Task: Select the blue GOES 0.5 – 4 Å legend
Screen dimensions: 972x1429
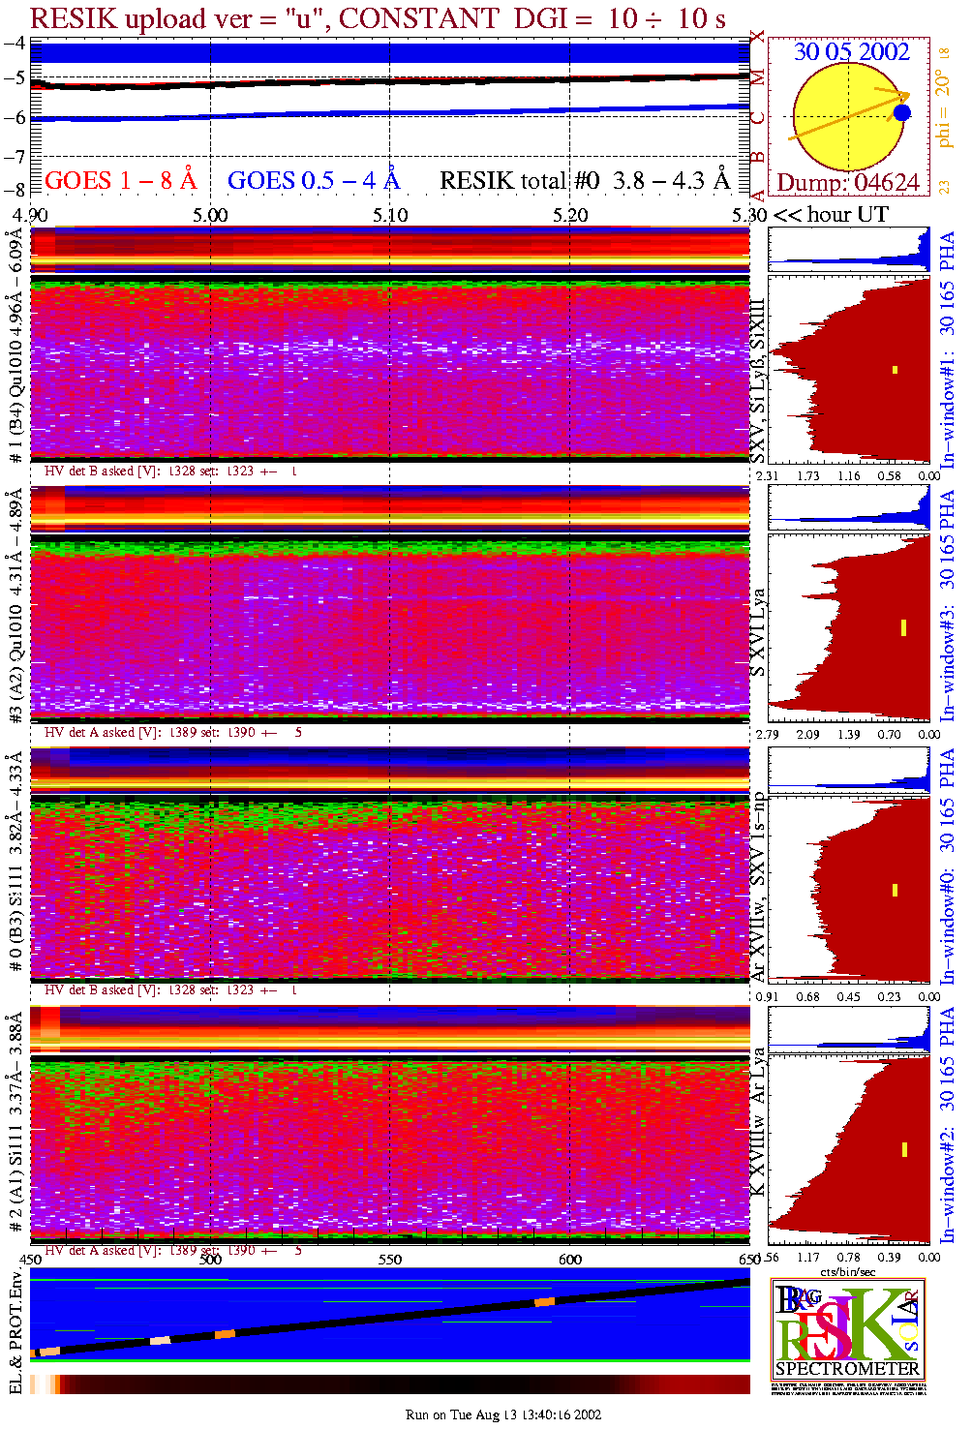Action: click(x=313, y=181)
